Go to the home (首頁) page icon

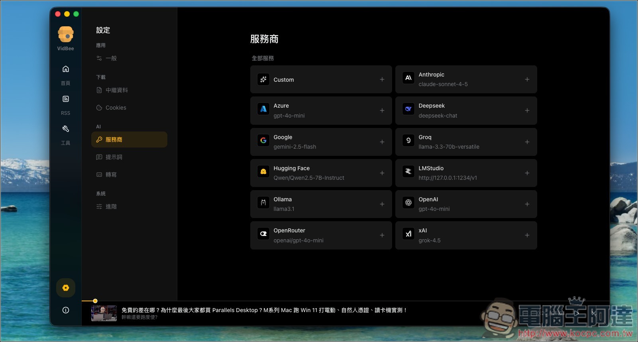pyautogui.click(x=66, y=69)
